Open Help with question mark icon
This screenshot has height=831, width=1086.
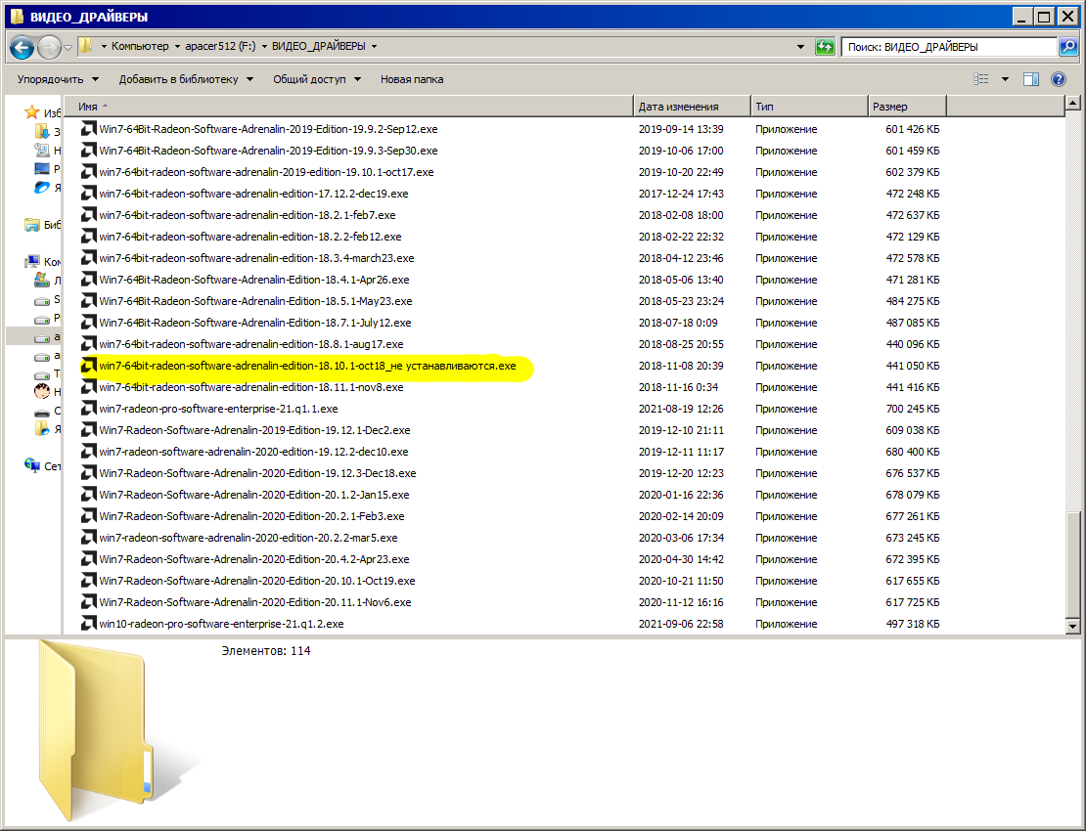tap(1059, 79)
